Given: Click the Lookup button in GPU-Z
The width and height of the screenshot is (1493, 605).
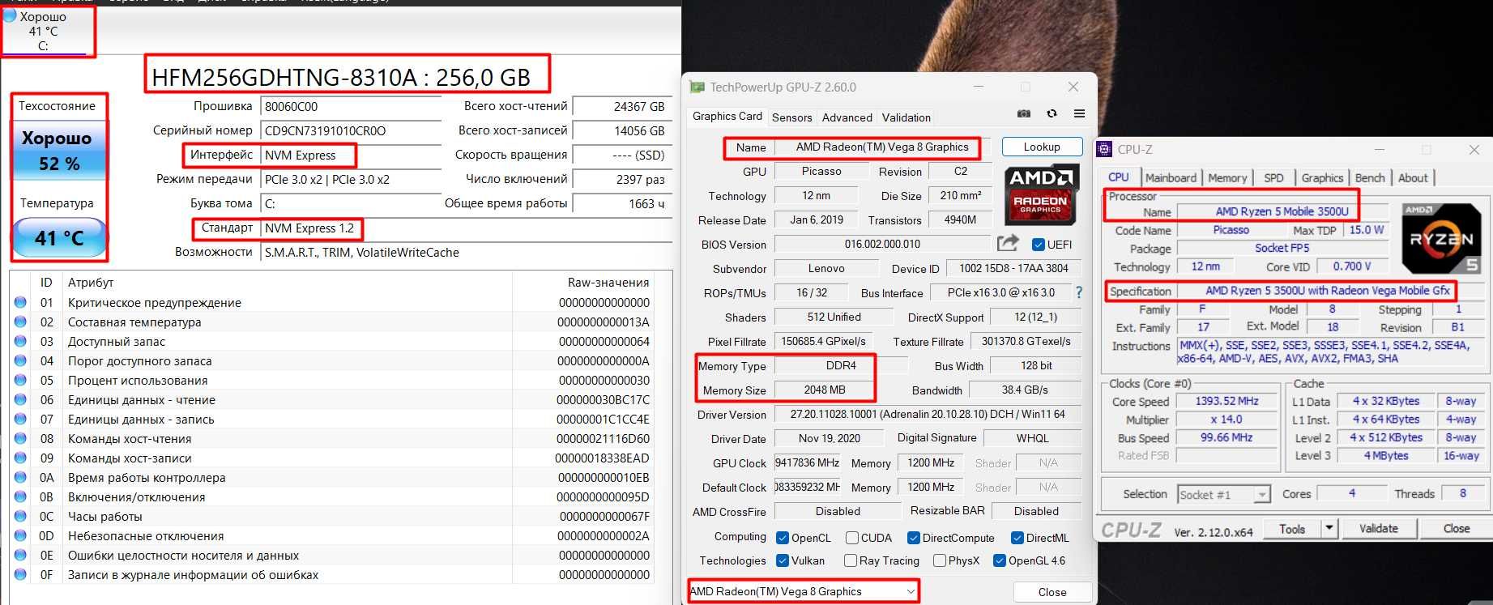Looking at the screenshot, I should (x=1042, y=147).
